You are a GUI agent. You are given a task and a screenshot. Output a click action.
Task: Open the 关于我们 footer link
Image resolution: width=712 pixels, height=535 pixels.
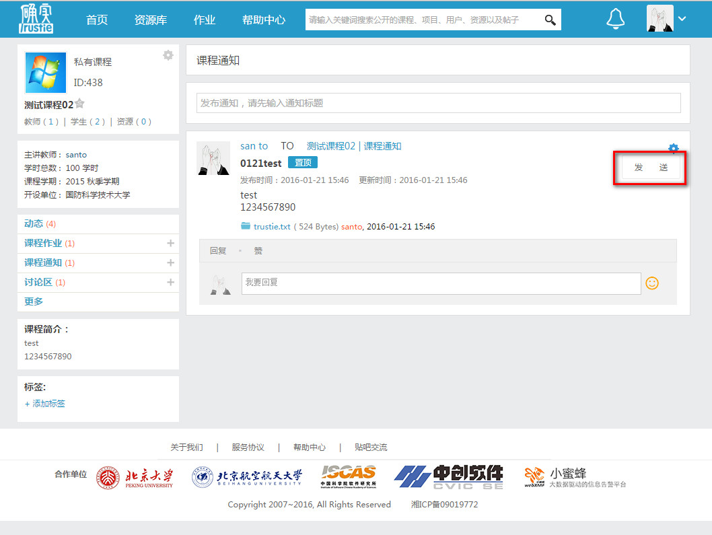(186, 448)
